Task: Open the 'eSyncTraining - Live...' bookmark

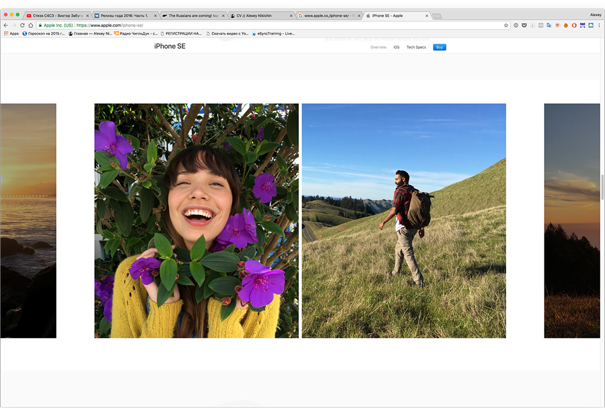Action: pyautogui.click(x=273, y=34)
